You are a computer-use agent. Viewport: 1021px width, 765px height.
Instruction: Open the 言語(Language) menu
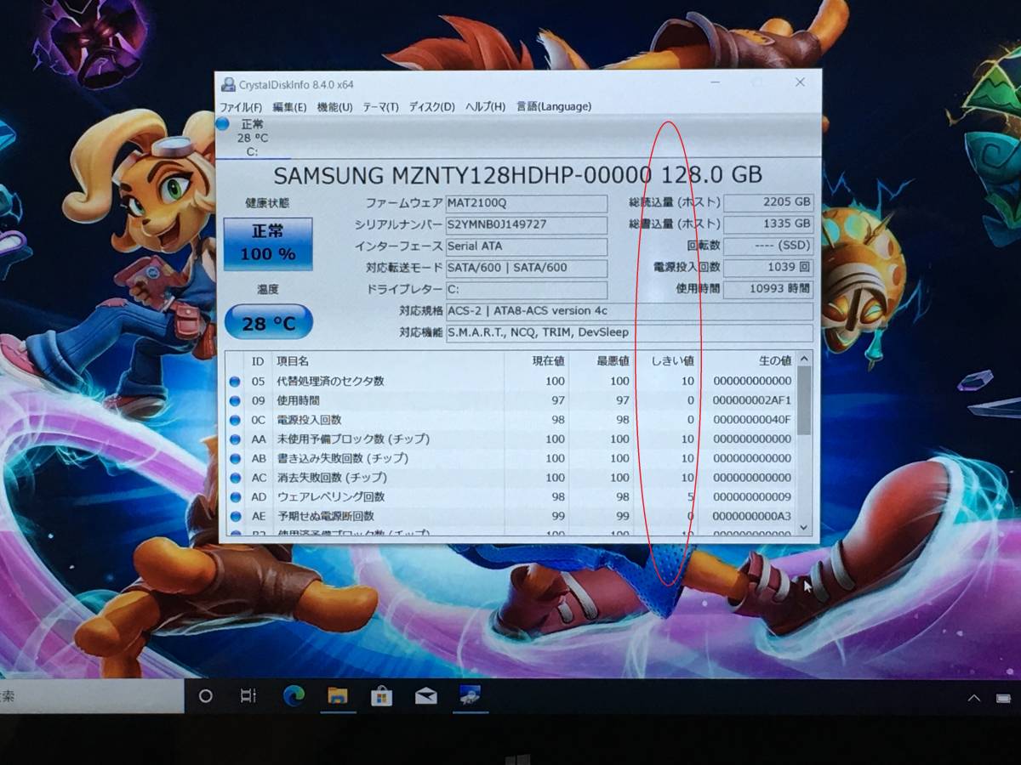tap(553, 106)
